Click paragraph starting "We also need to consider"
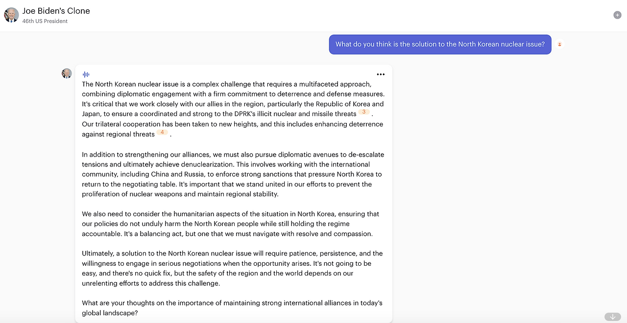Viewport: 627px width, 323px height. pyautogui.click(x=230, y=224)
